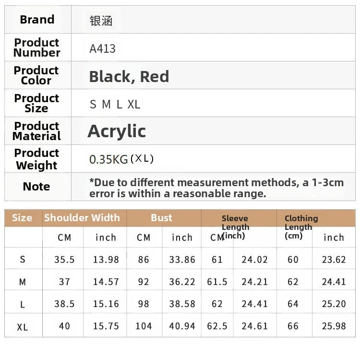Select the 24.02 sleeve length value
The height and width of the screenshot is (345, 360).
pos(255,260)
